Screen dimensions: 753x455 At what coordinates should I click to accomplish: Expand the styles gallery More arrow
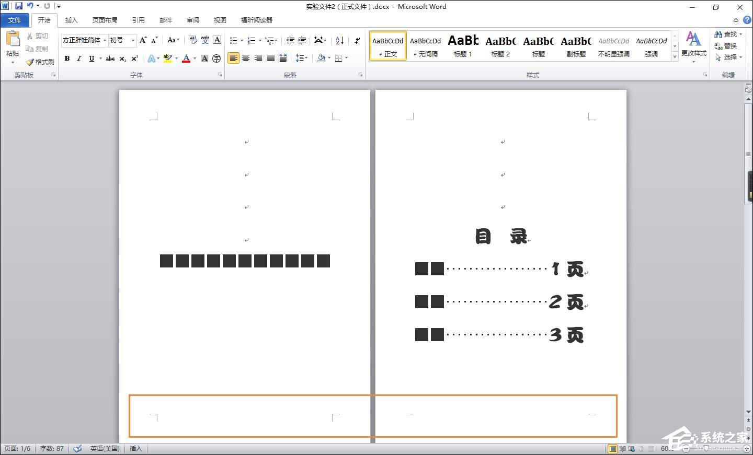(x=675, y=56)
